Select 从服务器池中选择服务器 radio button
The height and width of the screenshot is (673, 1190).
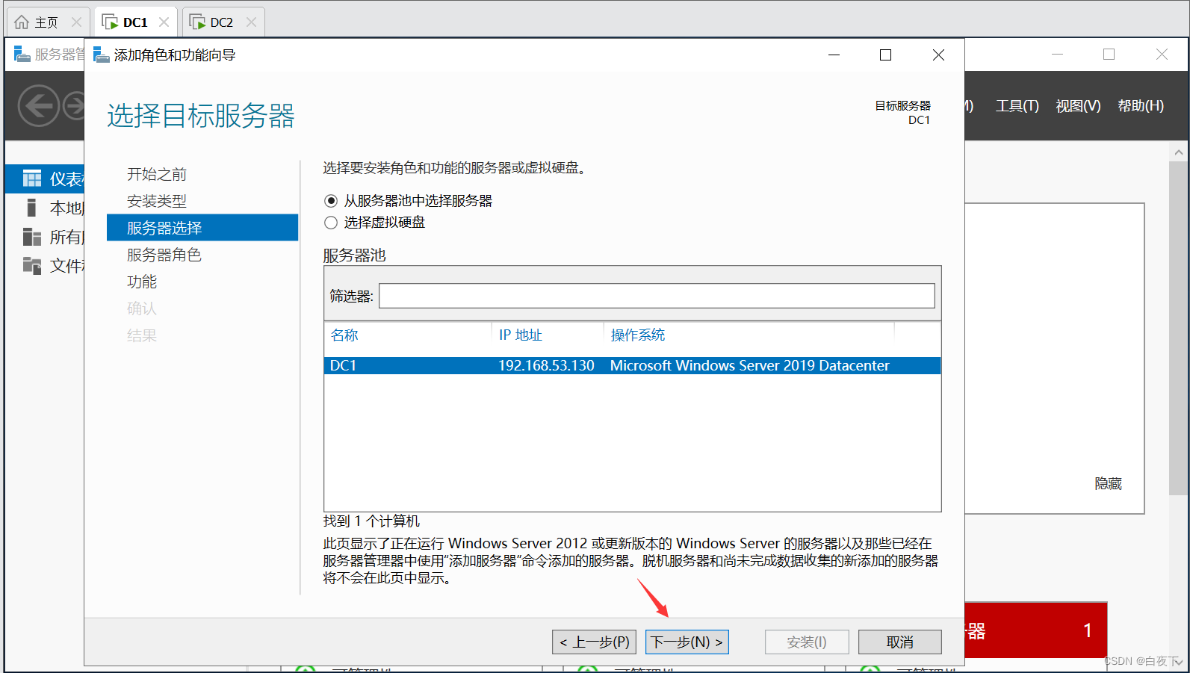click(x=331, y=201)
